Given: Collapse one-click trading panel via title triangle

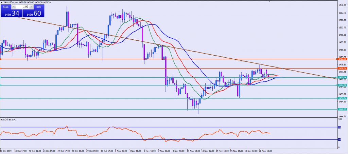Looking at the screenshot, I should coord(2,2).
